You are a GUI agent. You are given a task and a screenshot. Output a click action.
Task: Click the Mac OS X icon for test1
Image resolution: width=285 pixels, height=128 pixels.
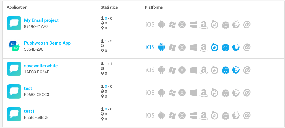[x=182, y=116]
